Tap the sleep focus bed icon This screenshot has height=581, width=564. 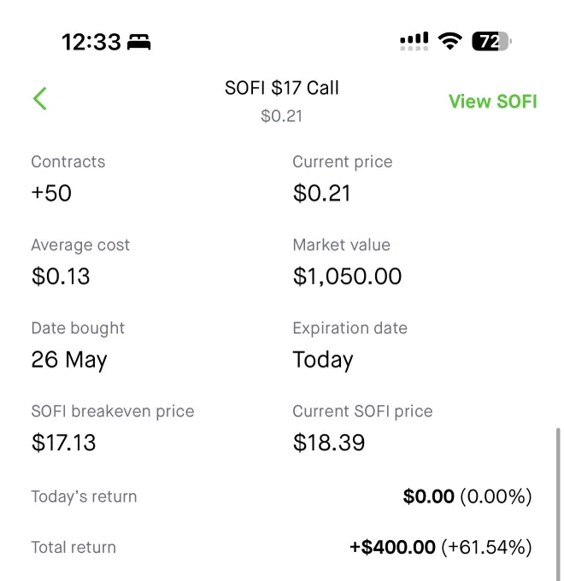(139, 42)
